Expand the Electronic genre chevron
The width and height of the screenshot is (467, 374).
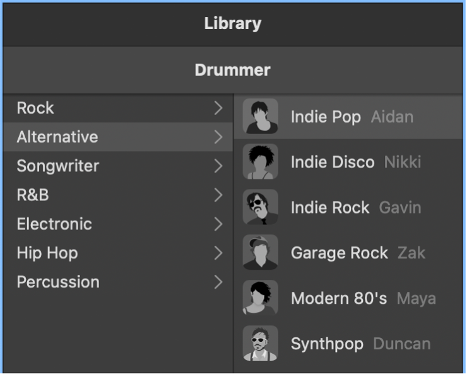tap(218, 224)
